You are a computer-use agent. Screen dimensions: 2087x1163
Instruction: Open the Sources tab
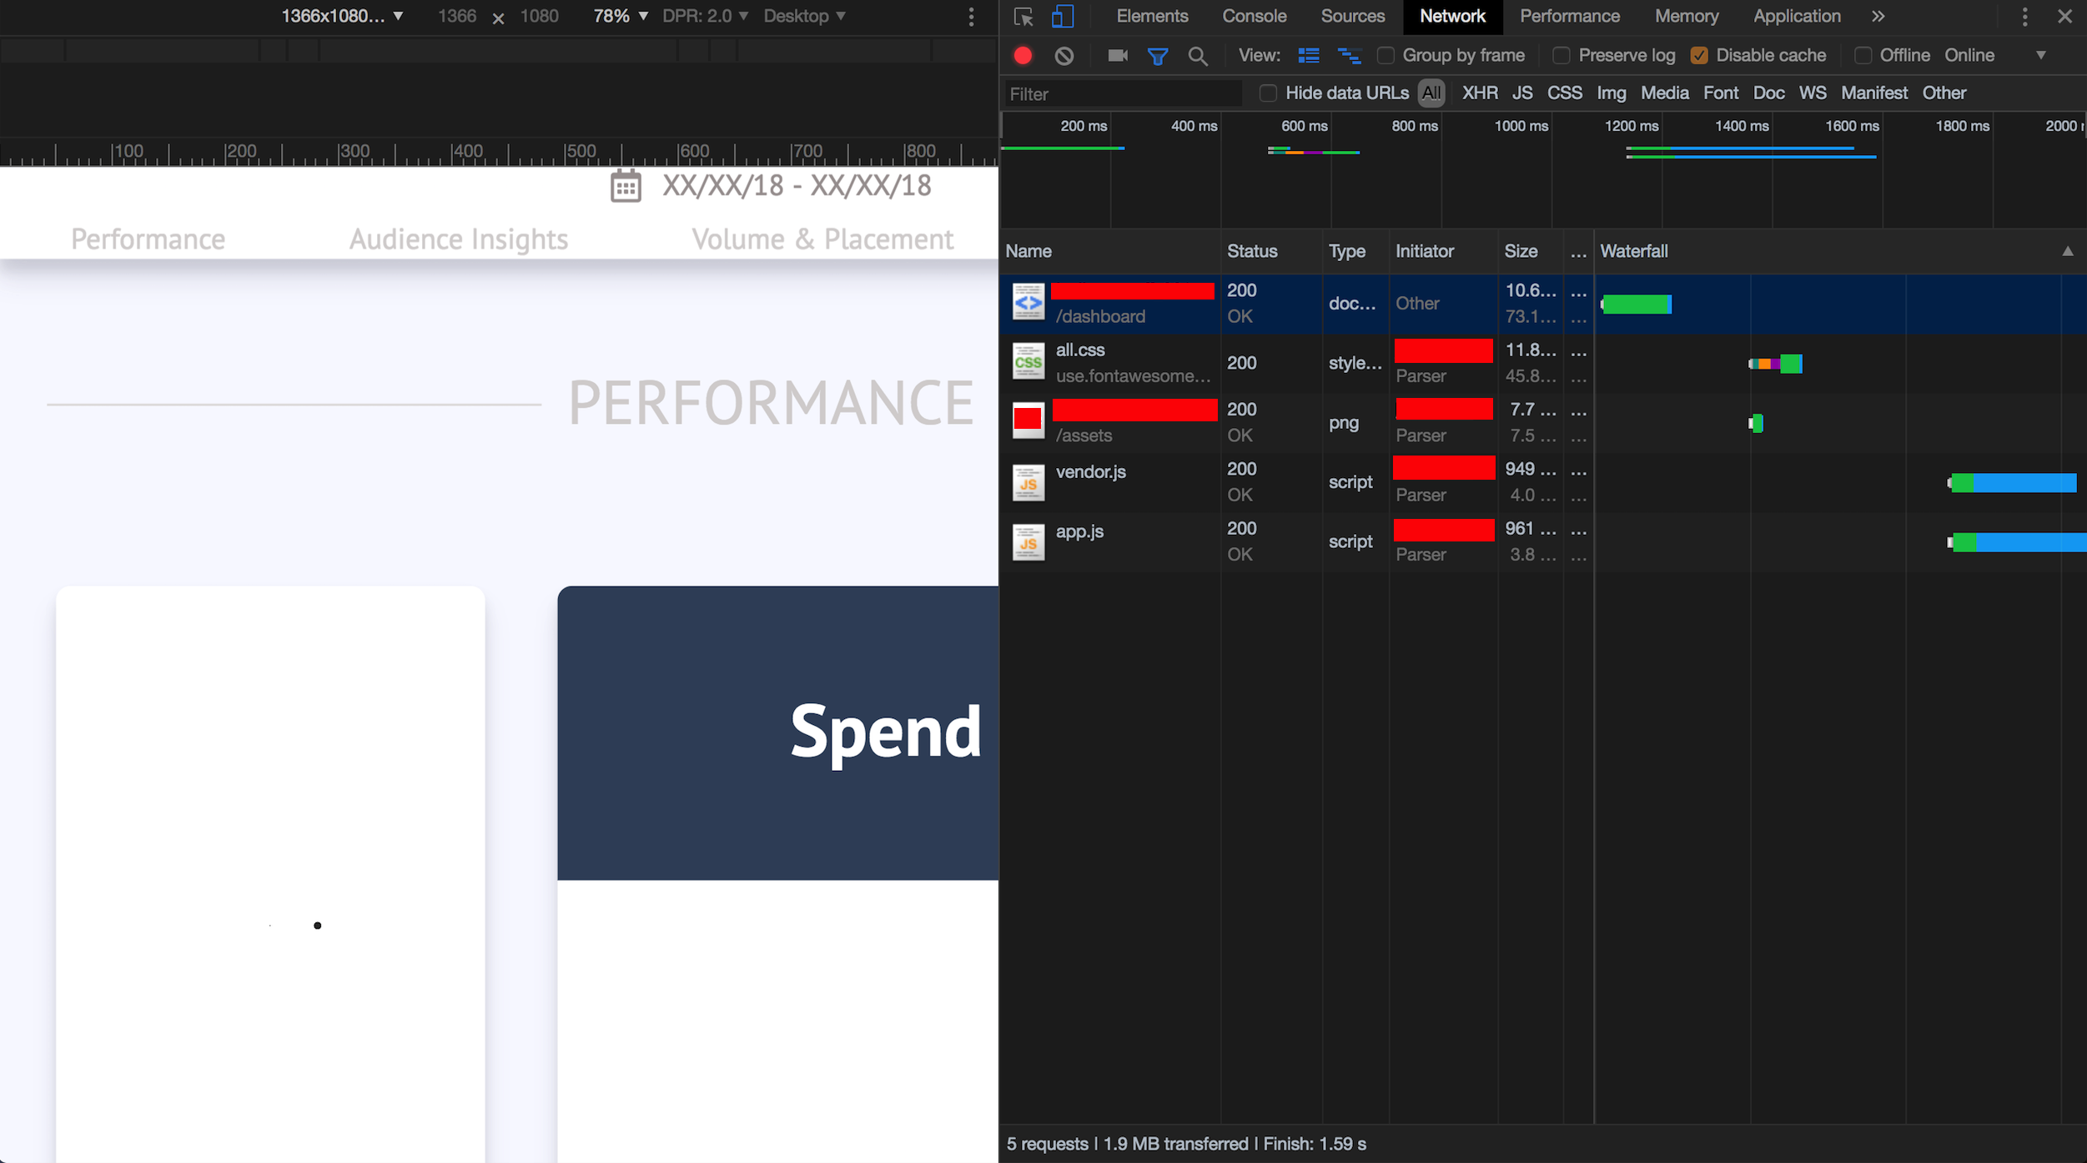tap(1351, 17)
